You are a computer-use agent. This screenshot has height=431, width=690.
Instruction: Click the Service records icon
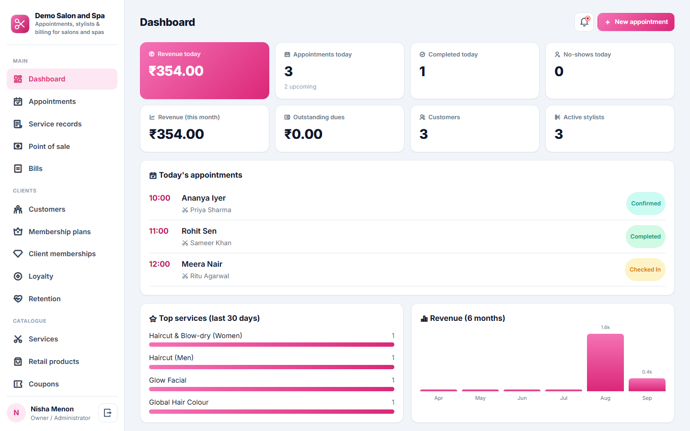tap(18, 124)
